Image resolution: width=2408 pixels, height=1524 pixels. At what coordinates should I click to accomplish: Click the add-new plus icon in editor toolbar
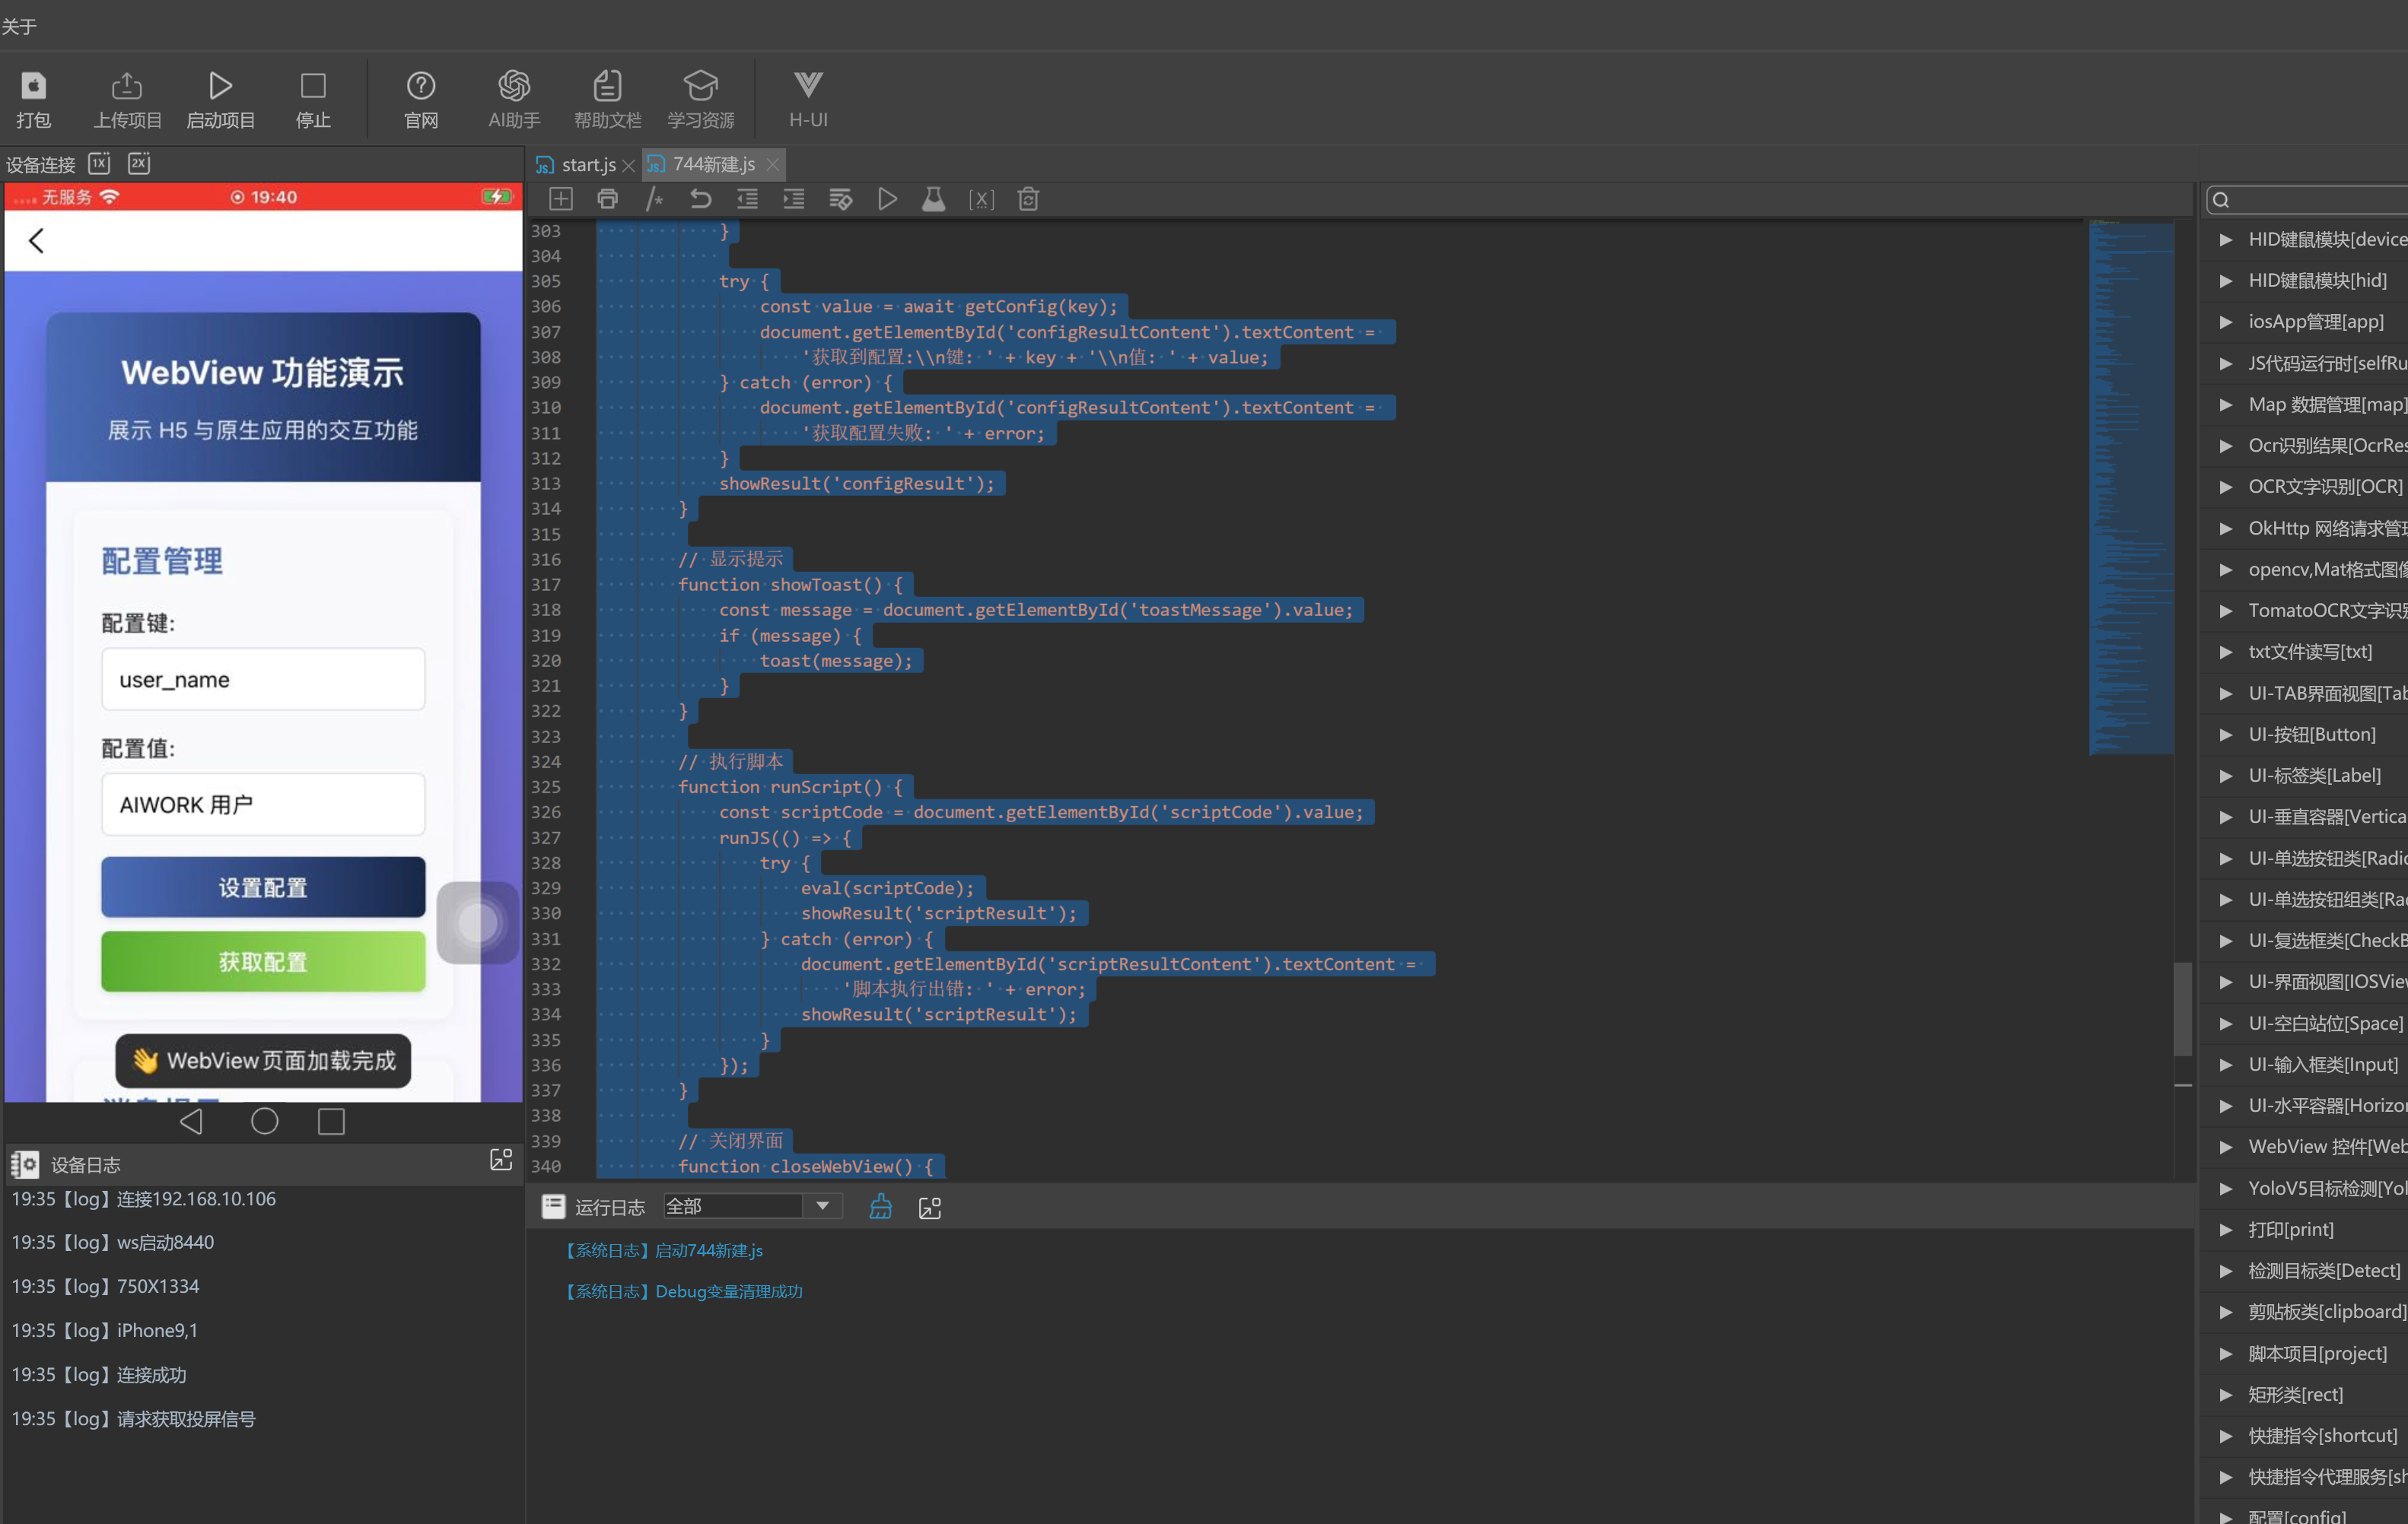click(x=561, y=199)
